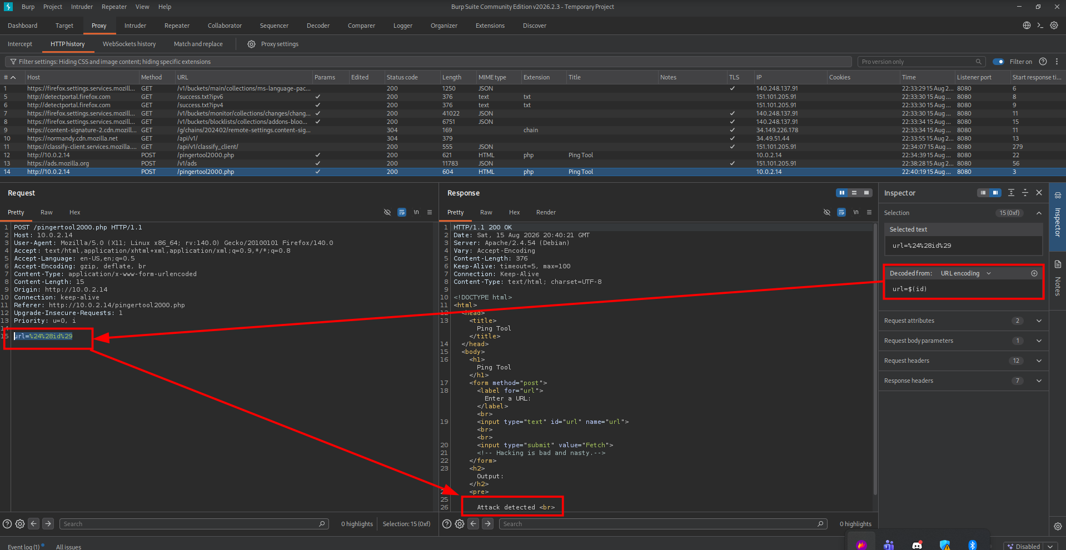Screen dimensions: 1066x550
Task: Expand Request body parameters section
Action: [1039, 341]
